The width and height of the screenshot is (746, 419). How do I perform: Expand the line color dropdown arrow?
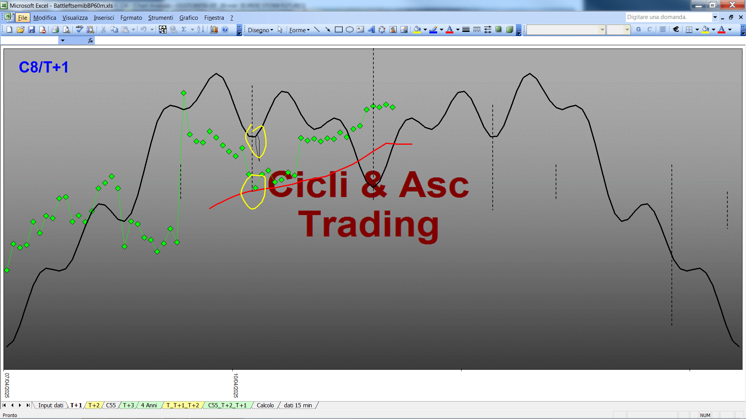tap(441, 29)
